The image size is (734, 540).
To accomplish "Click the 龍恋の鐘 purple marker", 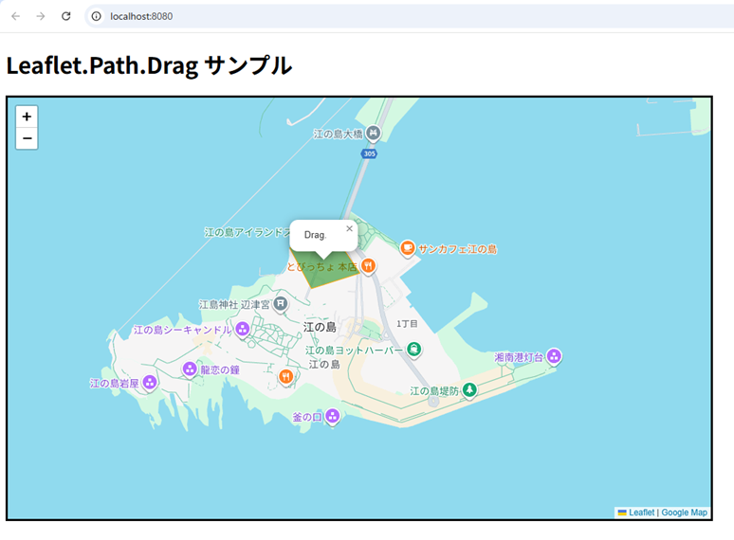I will pyautogui.click(x=190, y=369).
